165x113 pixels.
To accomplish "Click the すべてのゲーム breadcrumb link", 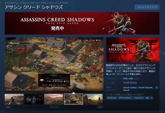I will coord(11,3).
